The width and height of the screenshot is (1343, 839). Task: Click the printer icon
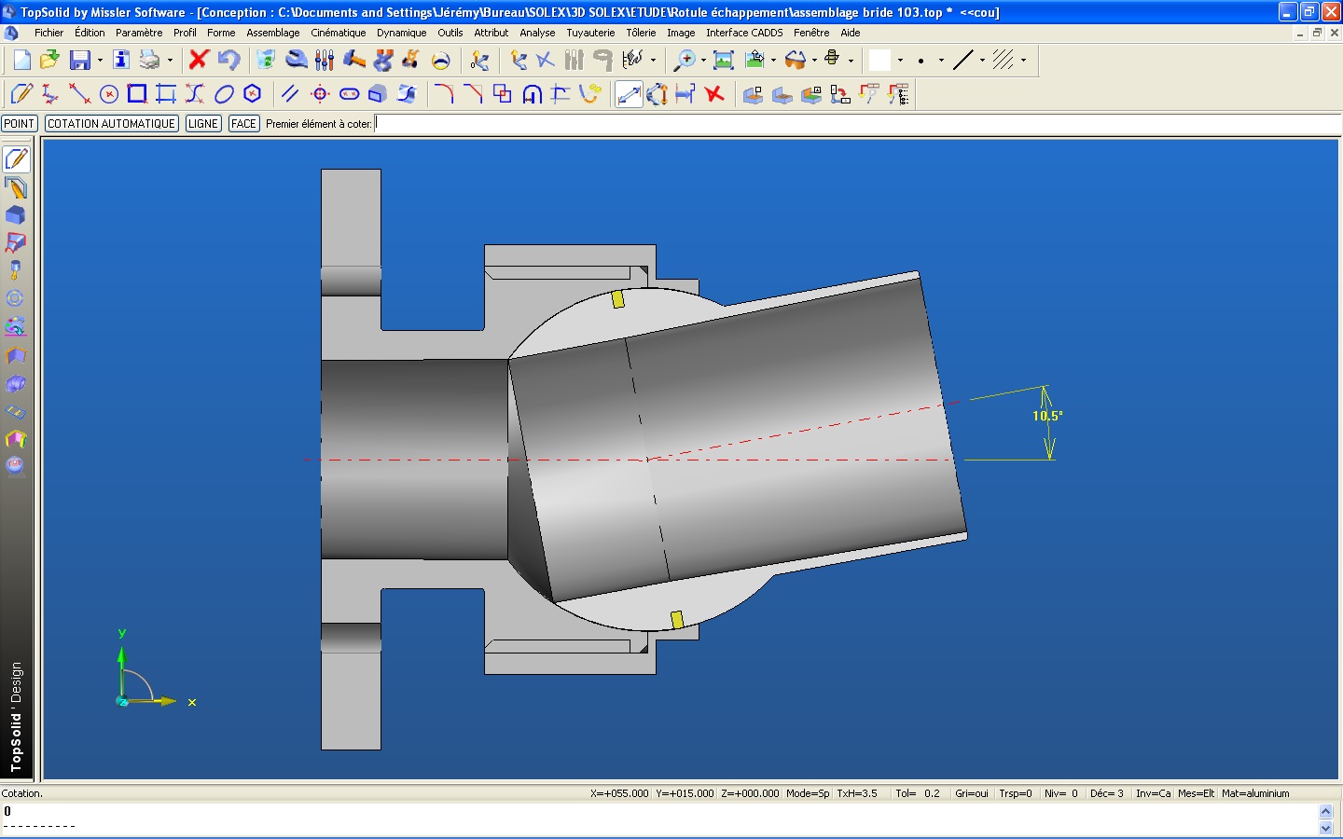pos(149,61)
